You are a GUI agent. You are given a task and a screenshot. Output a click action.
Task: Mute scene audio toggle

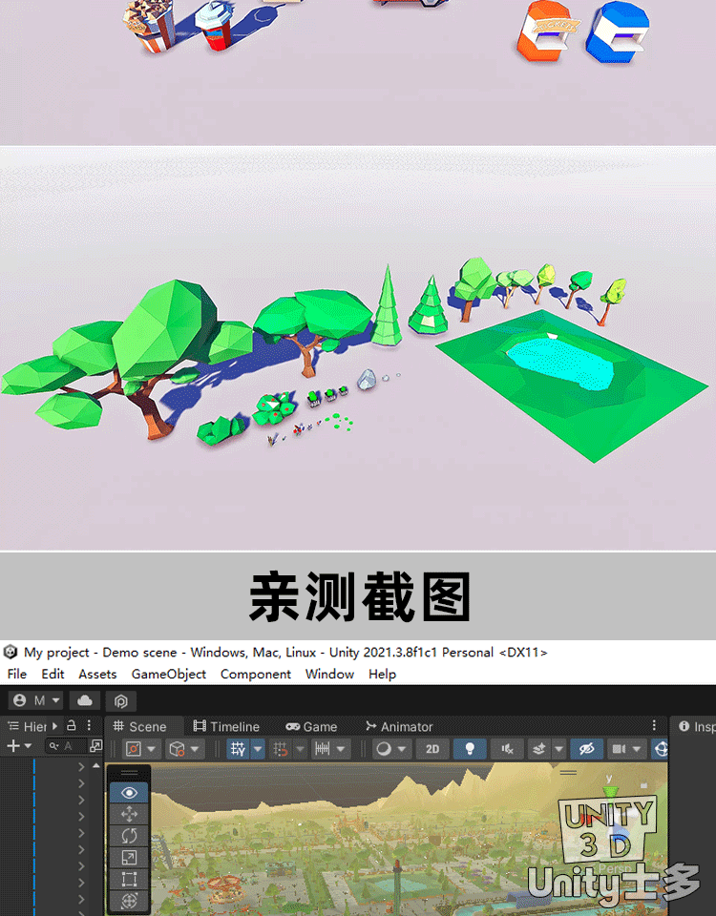click(507, 749)
